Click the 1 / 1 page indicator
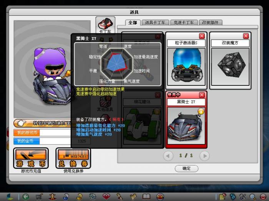Image resolution: width=269 pixels, height=201 pixels. click(x=186, y=155)
